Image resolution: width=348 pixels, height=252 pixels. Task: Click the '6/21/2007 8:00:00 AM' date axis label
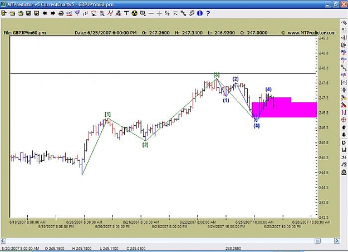pyautogui.click(x=141, y=222)
